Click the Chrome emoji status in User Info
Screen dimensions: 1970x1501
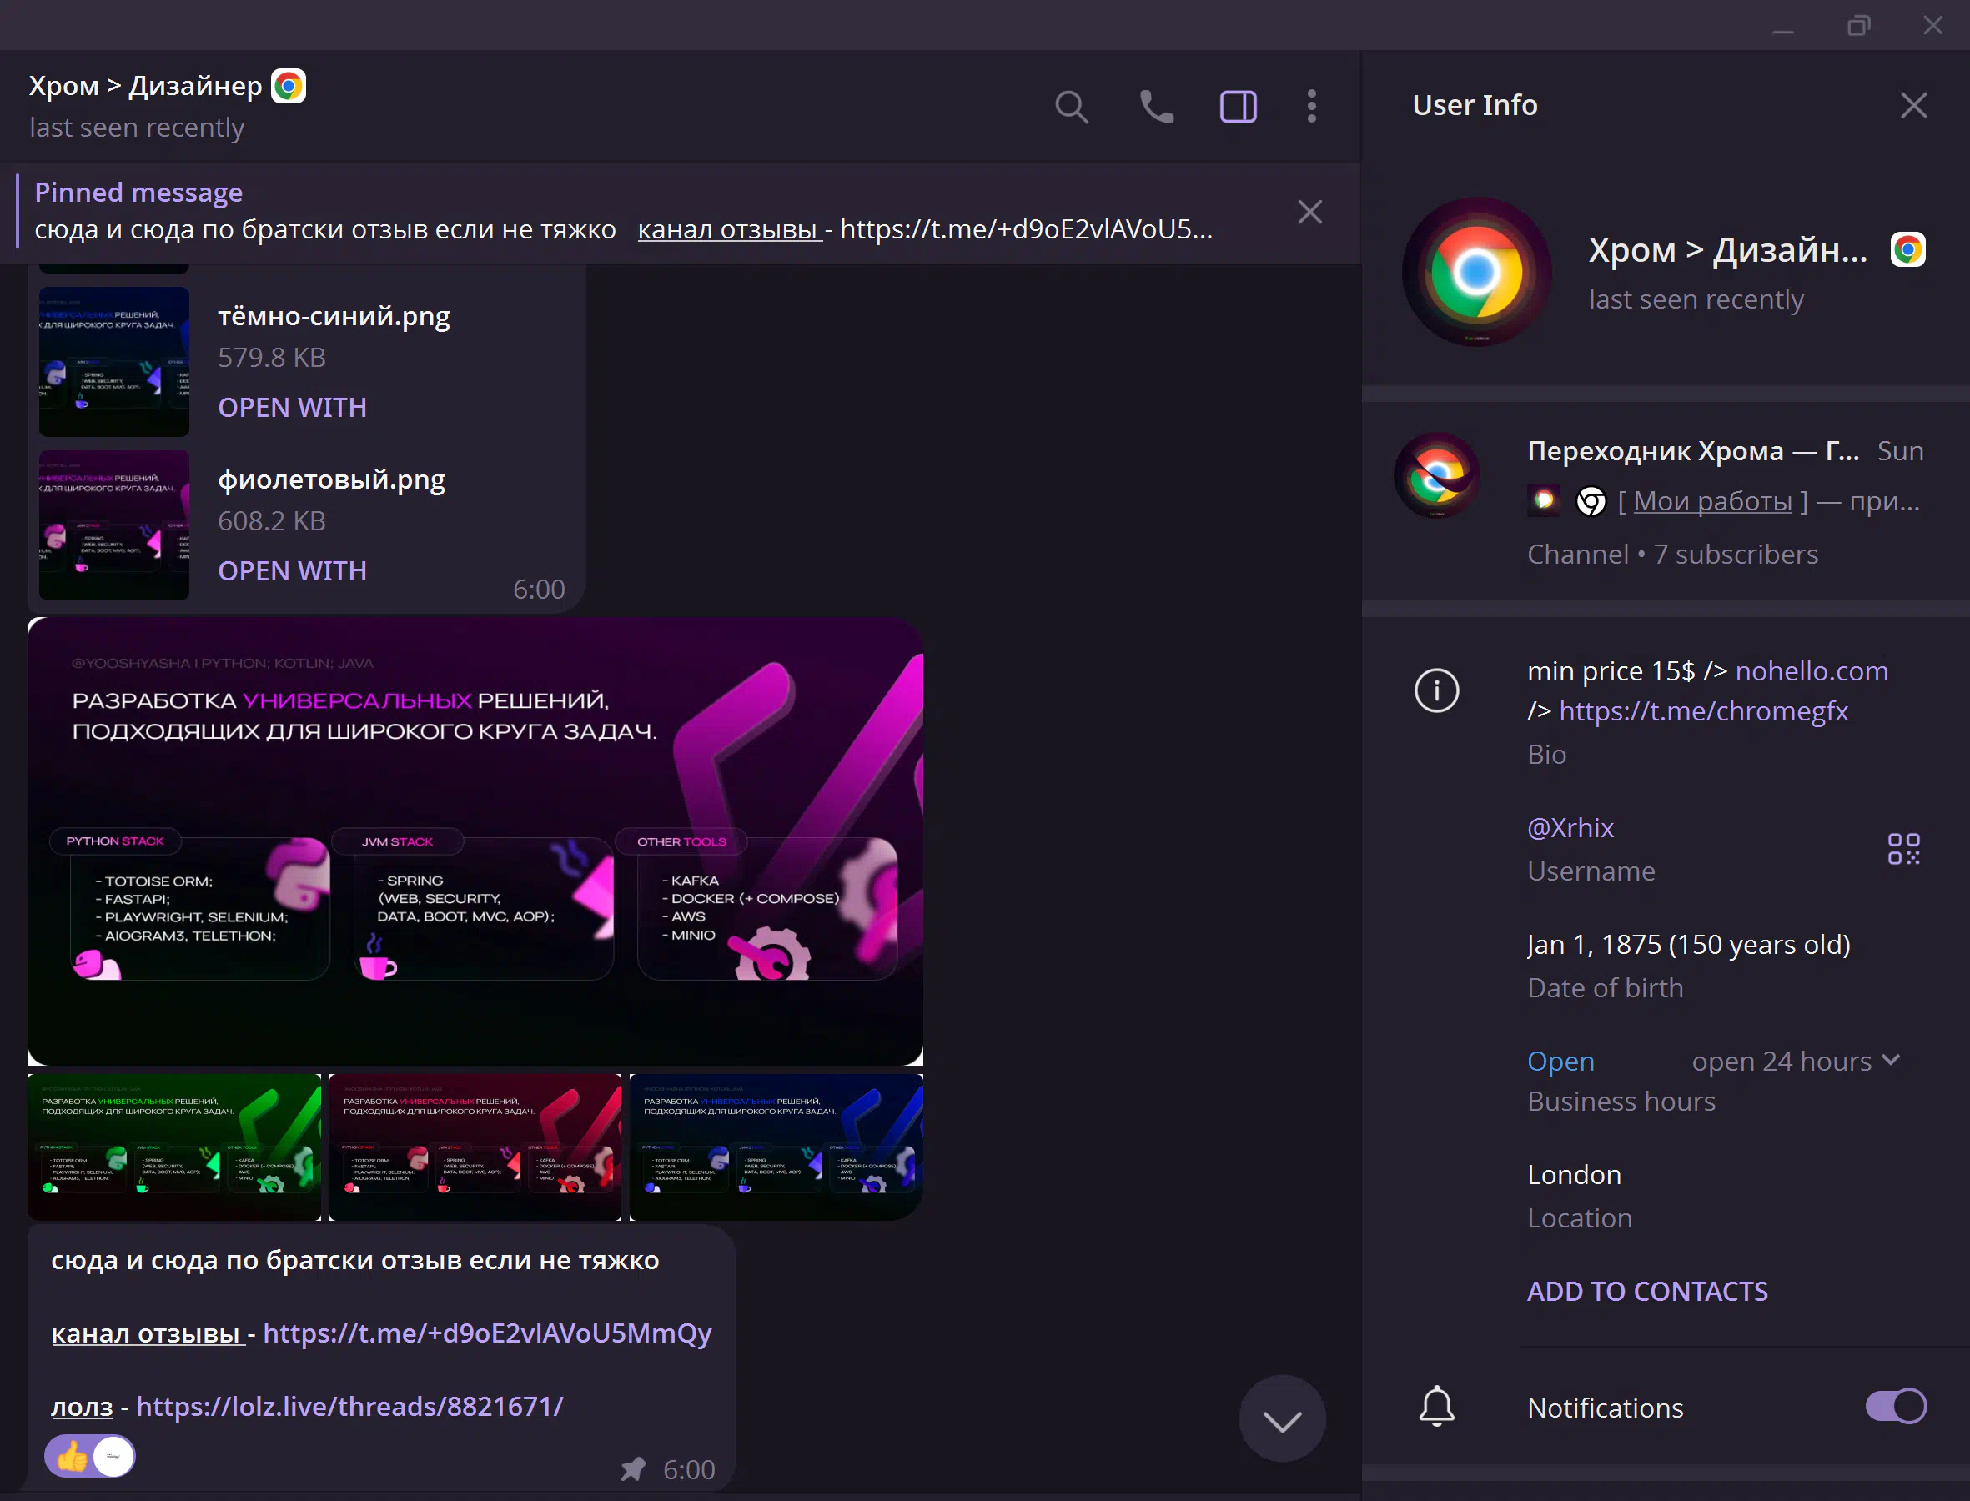click(1907, 250)
